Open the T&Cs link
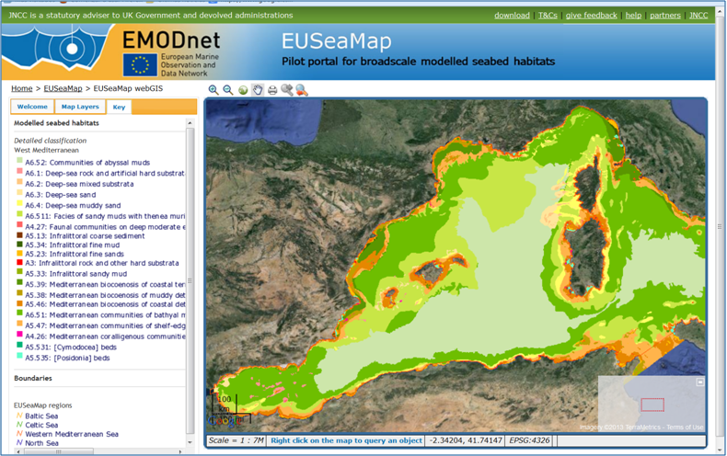Viewport: 727px width, 456px height. 548,16
